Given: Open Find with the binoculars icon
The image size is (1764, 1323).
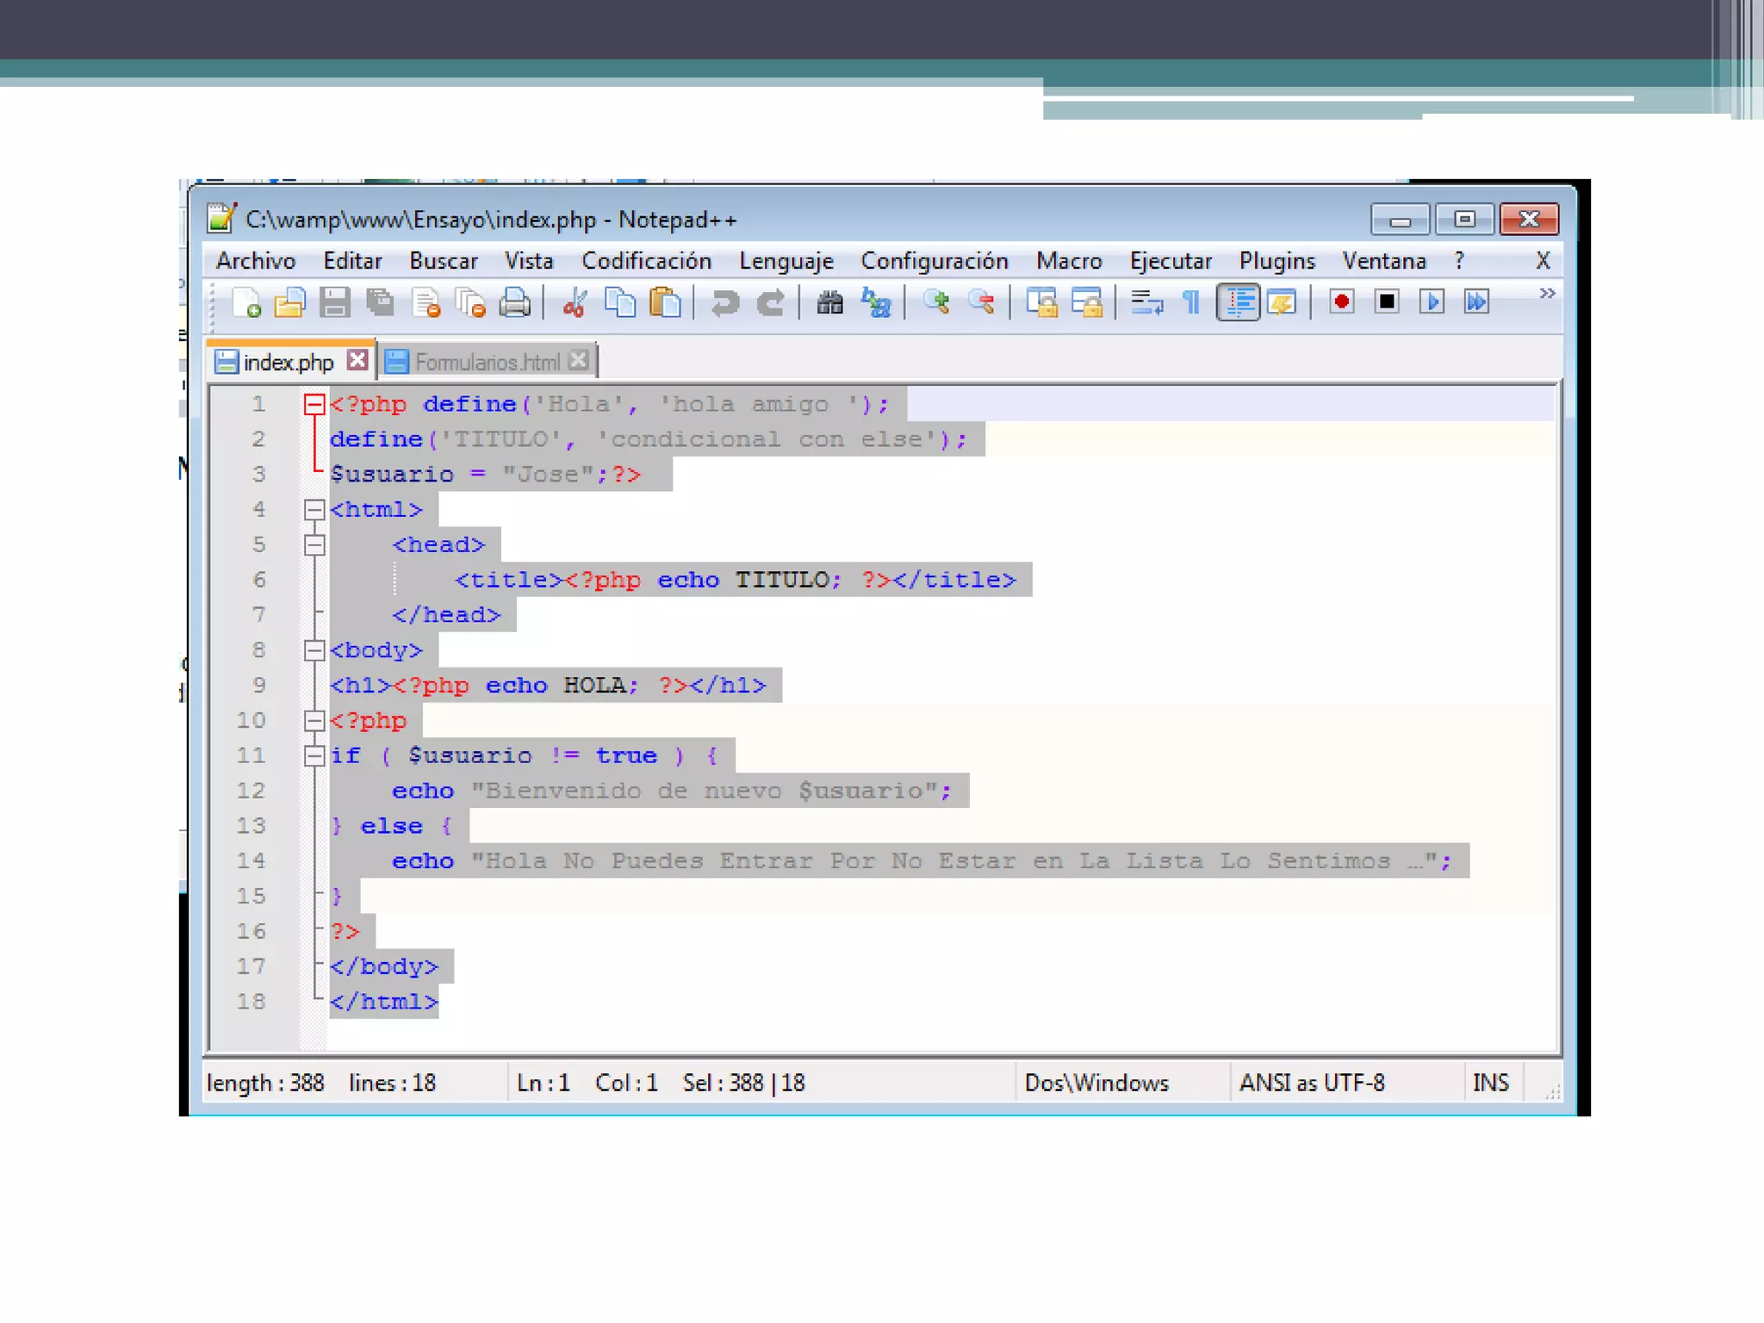Looking at the screenshot, I should click(829, 303).
